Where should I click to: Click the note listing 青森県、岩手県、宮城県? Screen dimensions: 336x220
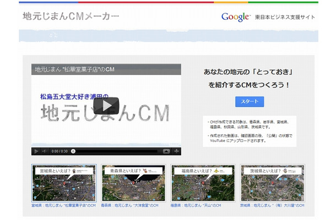(248, 124)
